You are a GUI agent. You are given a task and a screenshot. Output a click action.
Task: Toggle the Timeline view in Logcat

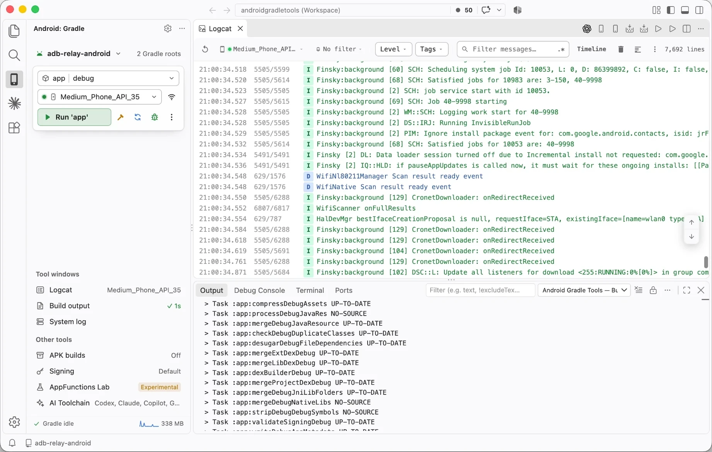[591, 49]
